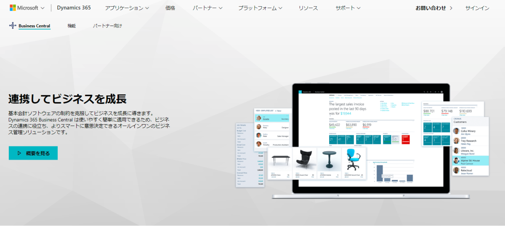Click the Business Central product icon
The image size is (505, 226).
click(13, 26)
